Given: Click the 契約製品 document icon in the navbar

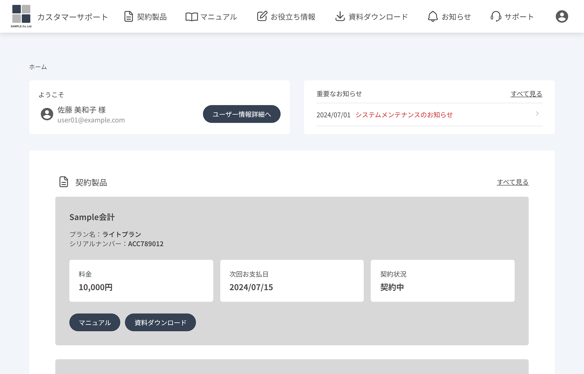Looking at the screenshot, I should [x=129, y=16].
